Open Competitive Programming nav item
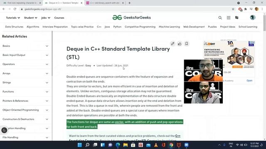Image resolution: width=266 pixels, height=149 pixels. [140, 26]
